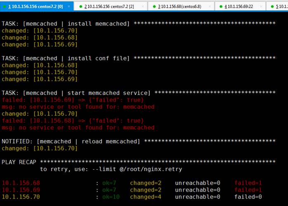
Task: Click the 'failed=0' value in recap
Action: (x=248, y=197)
